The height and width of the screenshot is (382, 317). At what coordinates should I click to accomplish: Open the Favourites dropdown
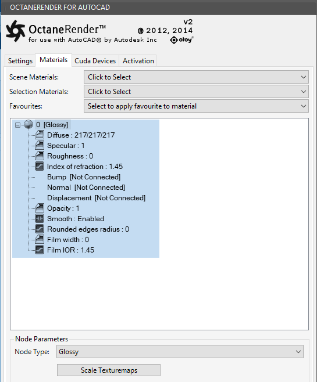pos(196,106)
